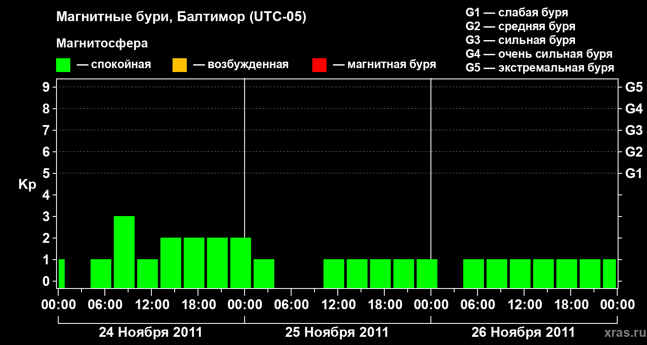The height and width of the screenshot is (345, 647).
Task: Click the title 'Магнитные бури, Балтимор (UTC-05)'
Action: pyautogui.click(x=181, y=17)
